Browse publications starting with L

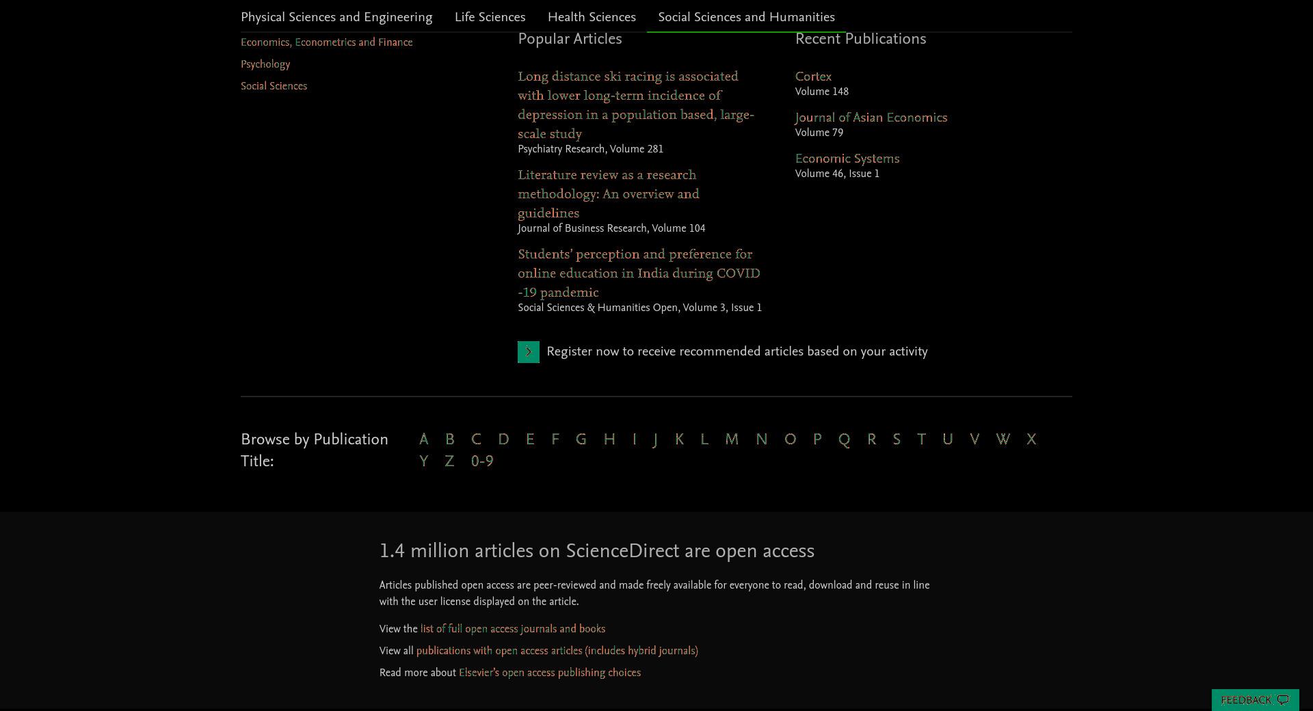pos(704,440)
